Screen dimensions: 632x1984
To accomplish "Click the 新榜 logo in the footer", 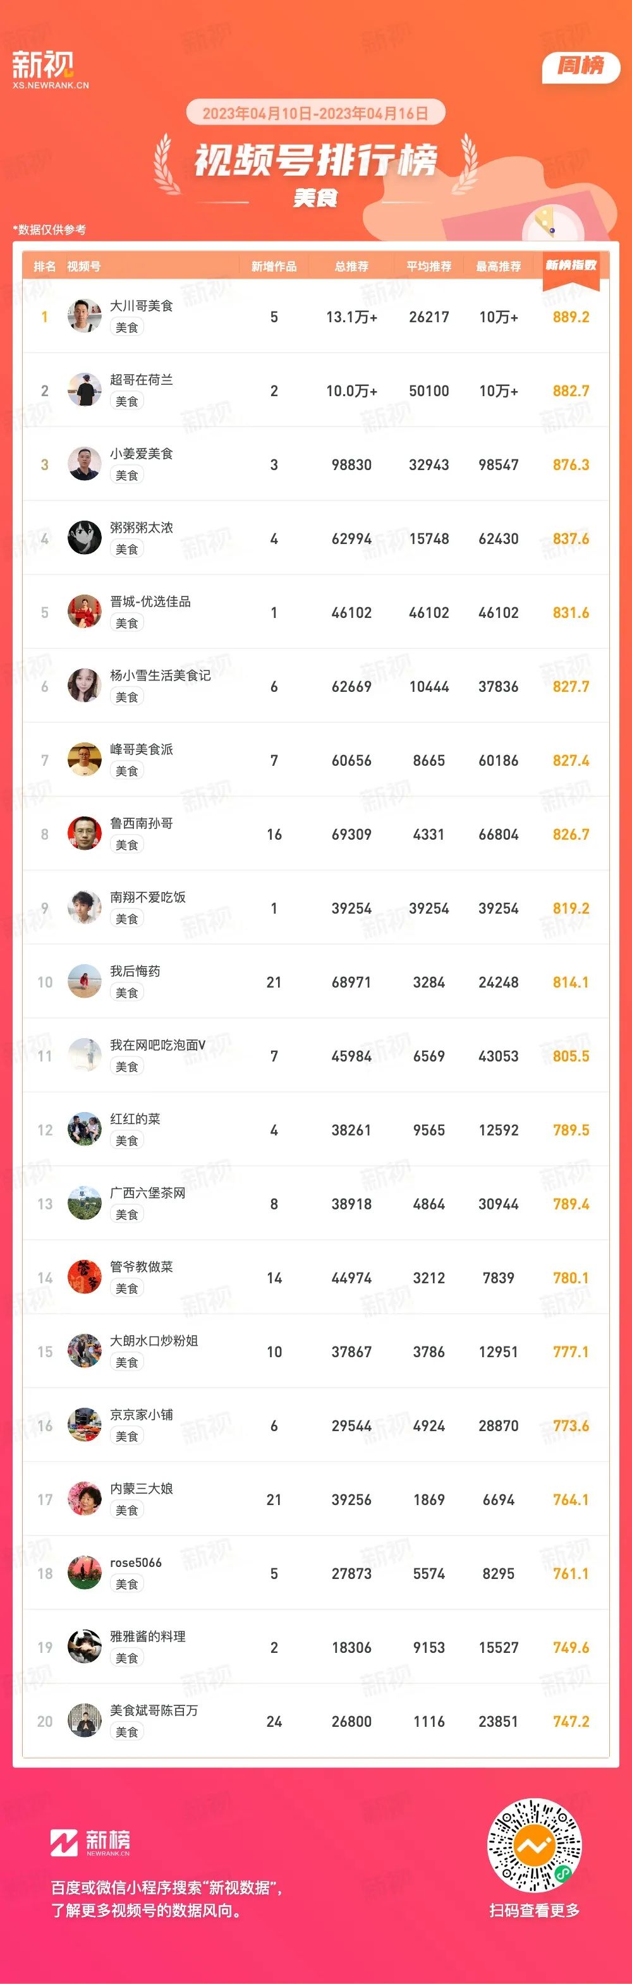I will coord(90,1842).
